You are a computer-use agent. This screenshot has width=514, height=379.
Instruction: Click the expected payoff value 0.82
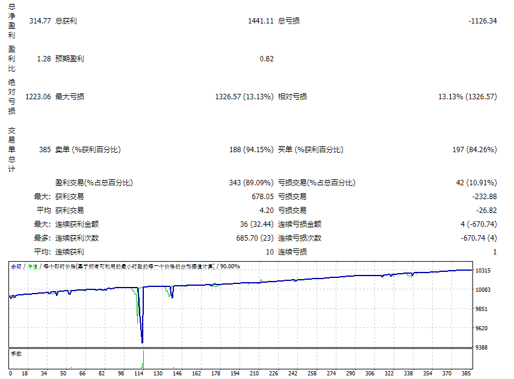pos(266,59)
